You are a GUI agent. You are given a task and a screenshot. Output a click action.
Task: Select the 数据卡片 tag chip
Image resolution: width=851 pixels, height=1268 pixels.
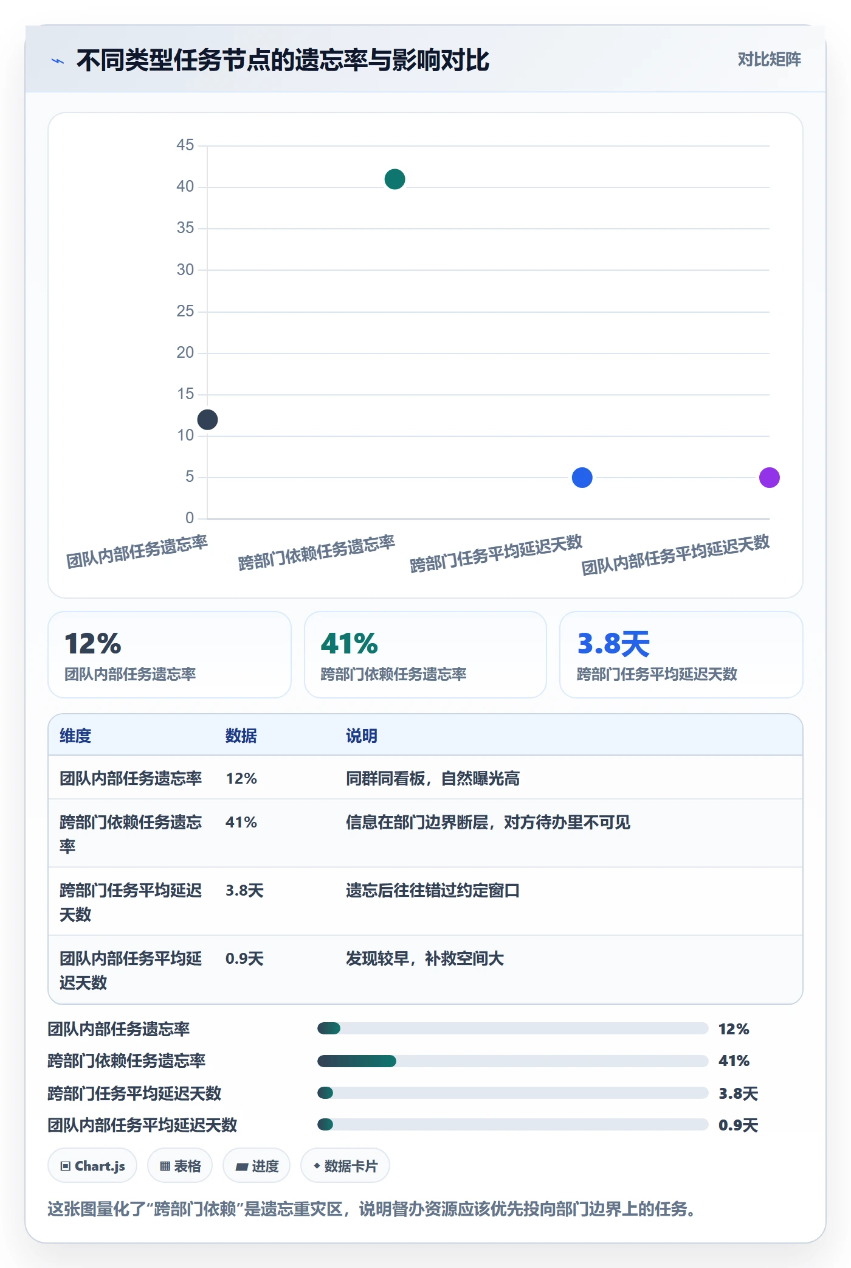coord(345,1166)
